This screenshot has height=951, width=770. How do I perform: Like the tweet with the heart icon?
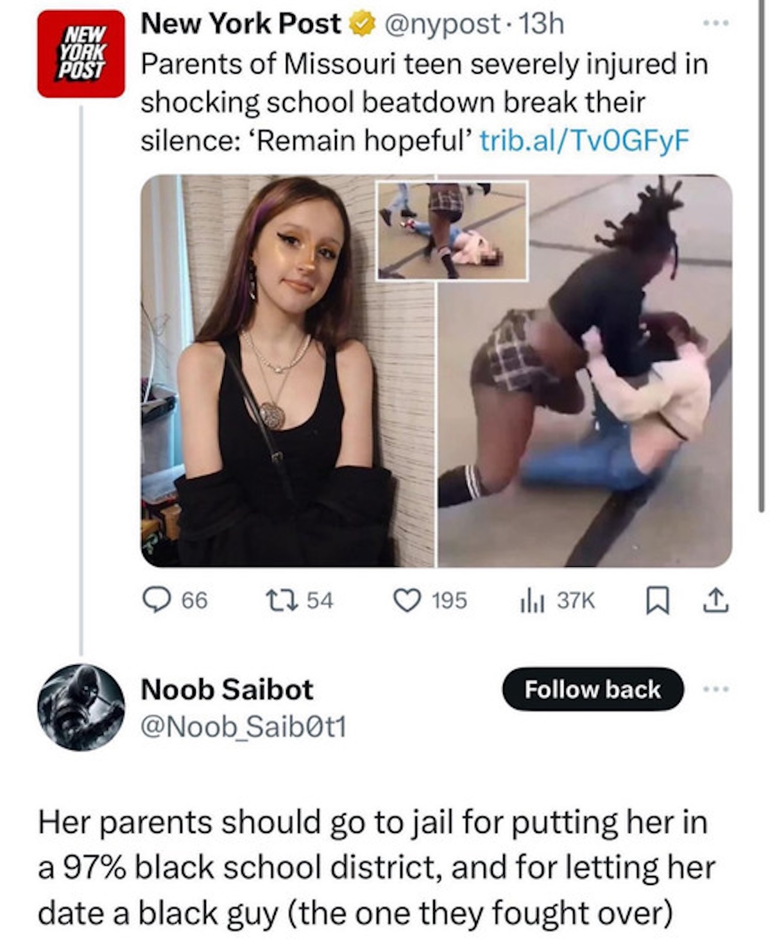click(x=406, y=600)
